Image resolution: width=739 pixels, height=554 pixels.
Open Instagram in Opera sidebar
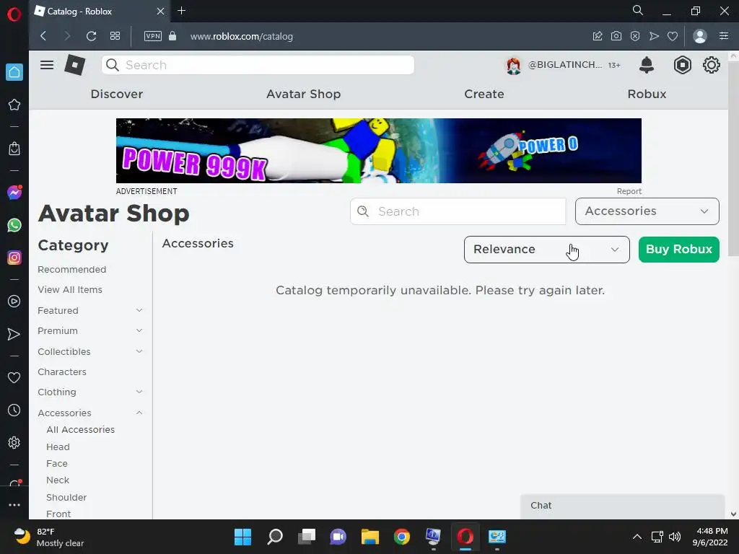click(x=14, y=258)
